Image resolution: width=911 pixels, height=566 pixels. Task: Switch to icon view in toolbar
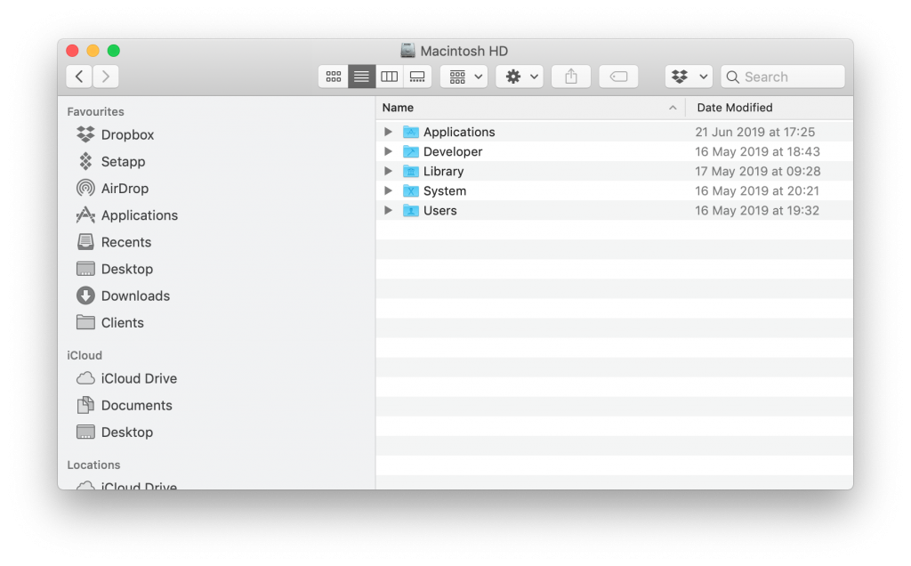[334, 77]
